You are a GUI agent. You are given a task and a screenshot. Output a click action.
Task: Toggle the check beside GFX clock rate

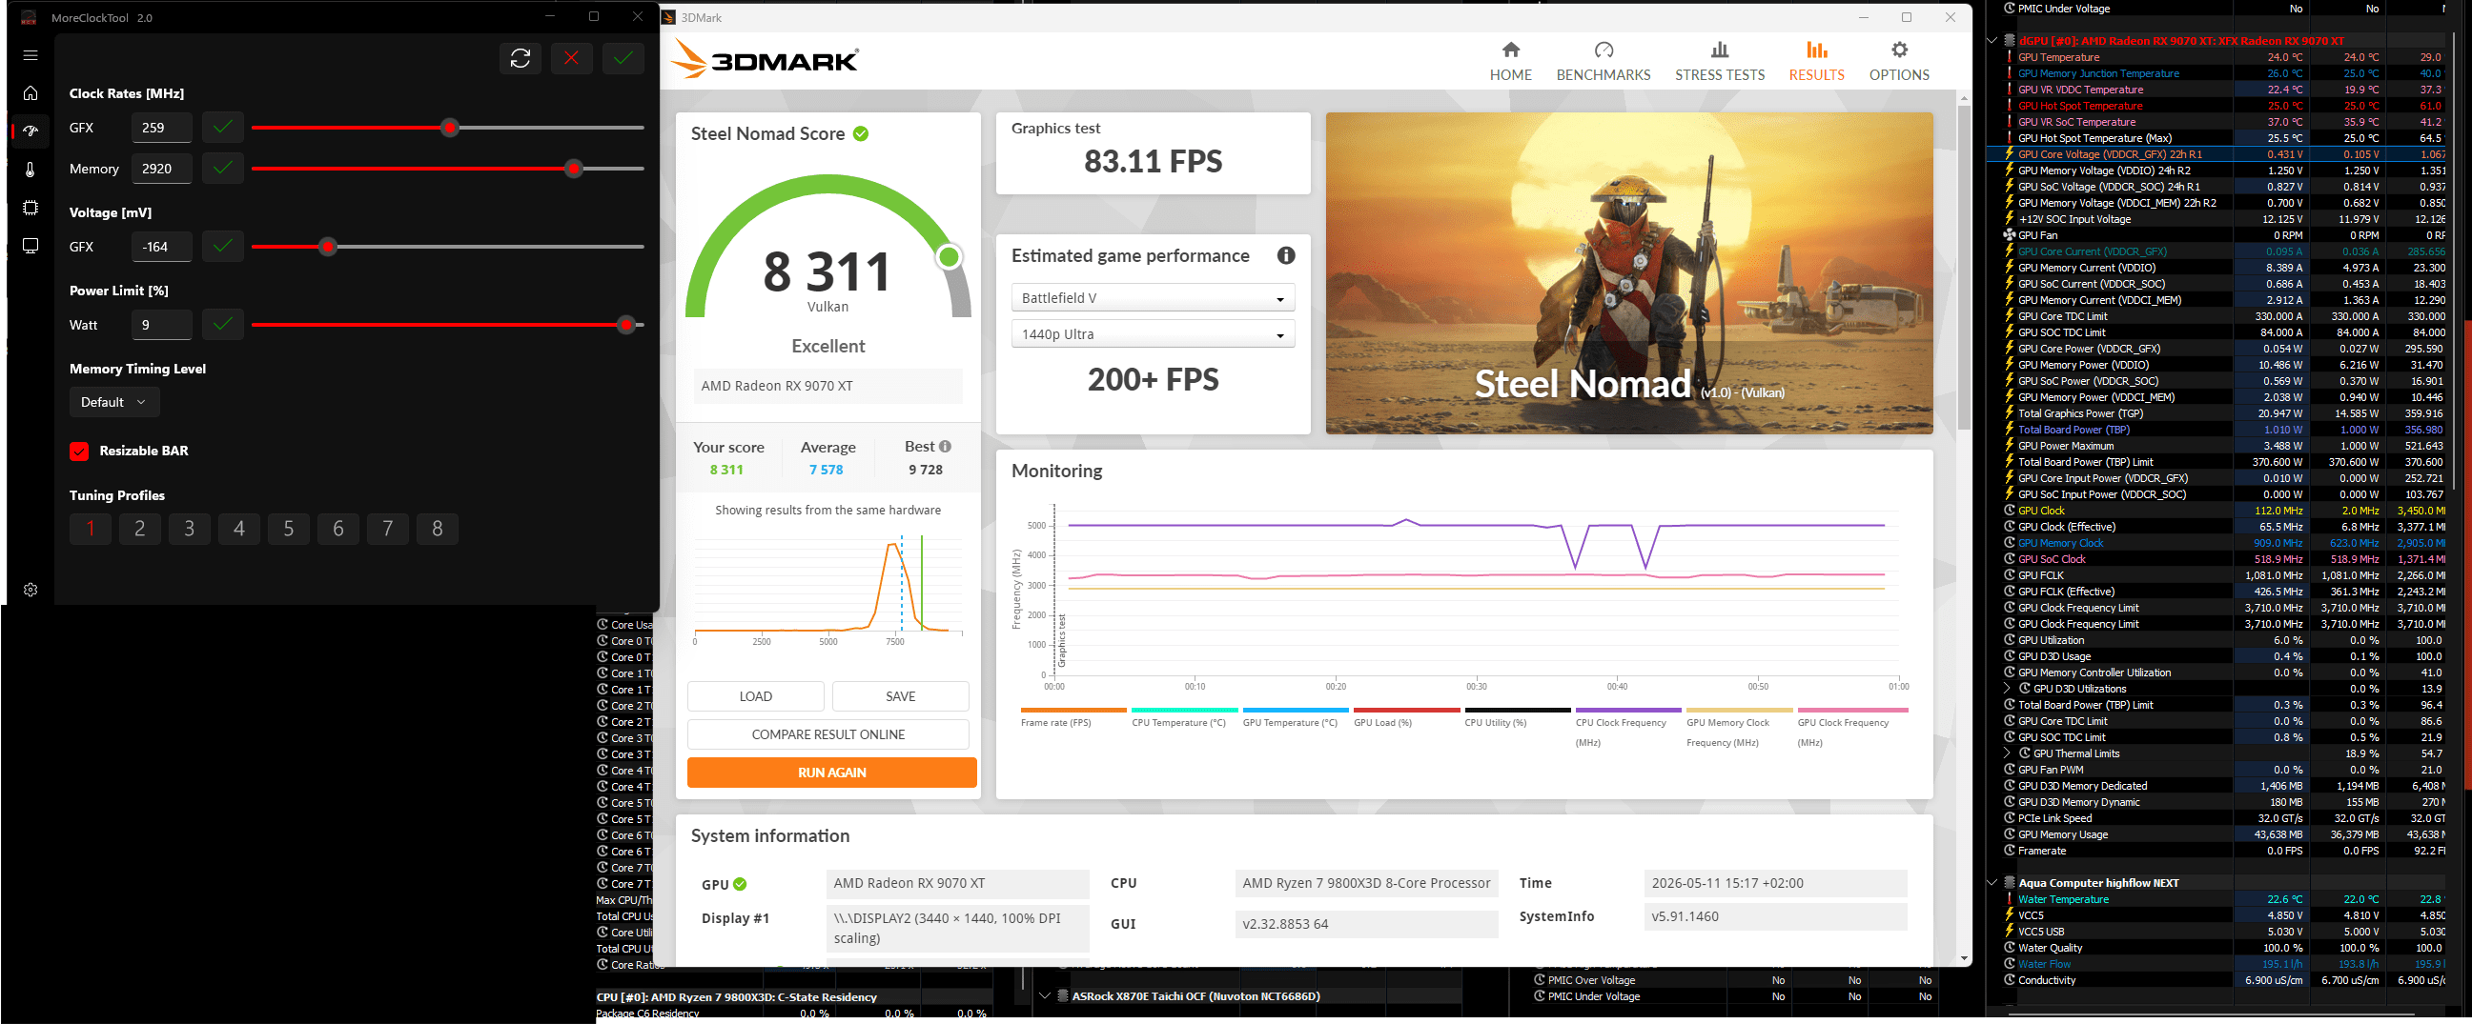tap(223, 128)
